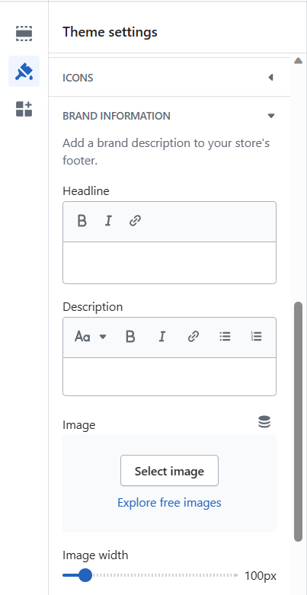Select the Theme settings paintbrush icon
The height and width of the screenshot is (595, 307).
coord(24,72)
